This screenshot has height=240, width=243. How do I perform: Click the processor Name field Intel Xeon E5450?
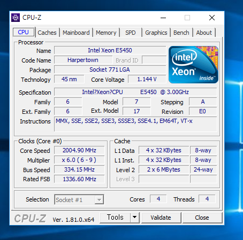pyautogui.click(x=110, y=50)
